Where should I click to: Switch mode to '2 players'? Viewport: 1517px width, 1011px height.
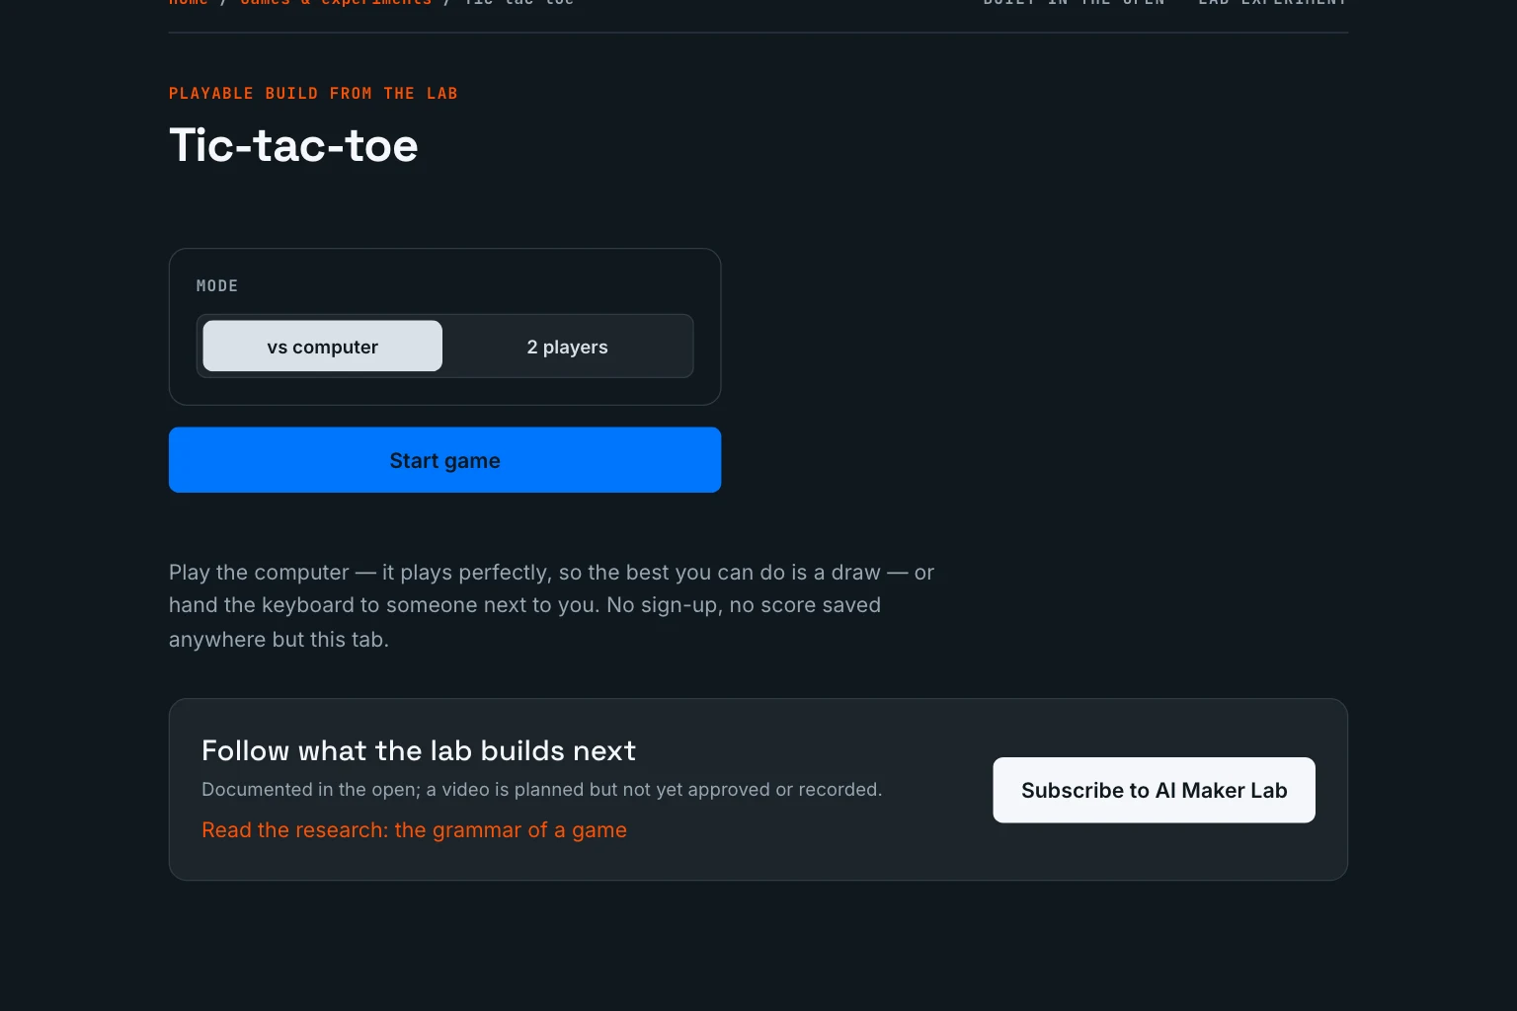click(567, 347)
